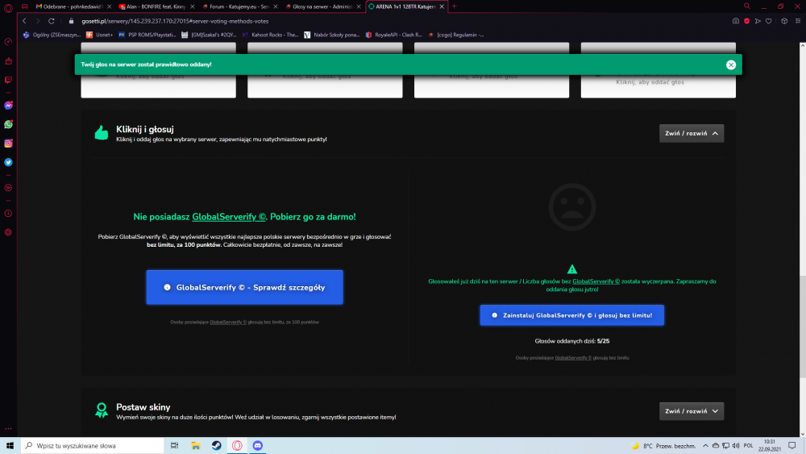Screen dimensions: 806x454
Task: Open Steam from the taskbar
Action: [216, 446]
